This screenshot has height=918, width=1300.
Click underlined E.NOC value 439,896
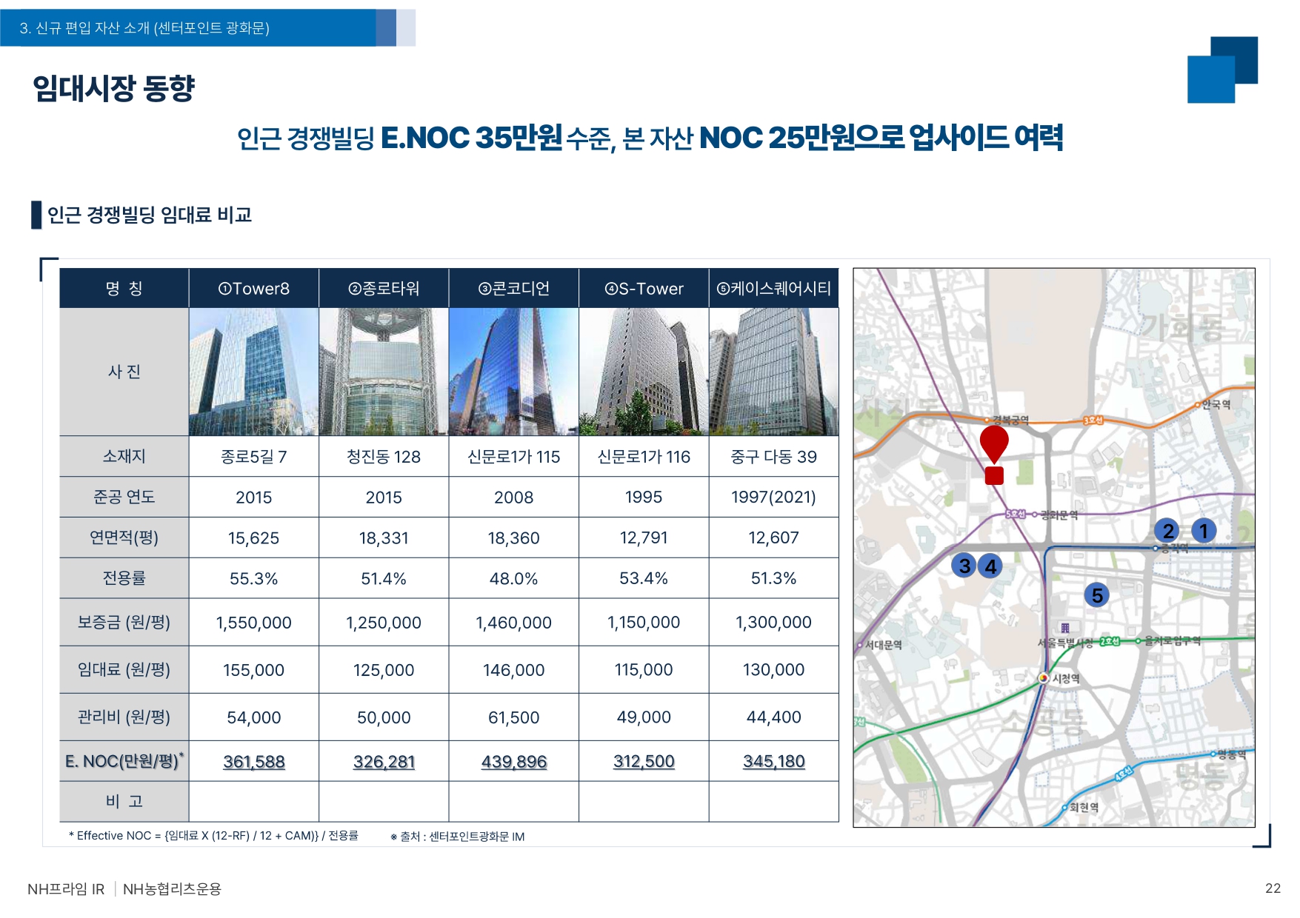pos(513,762)
